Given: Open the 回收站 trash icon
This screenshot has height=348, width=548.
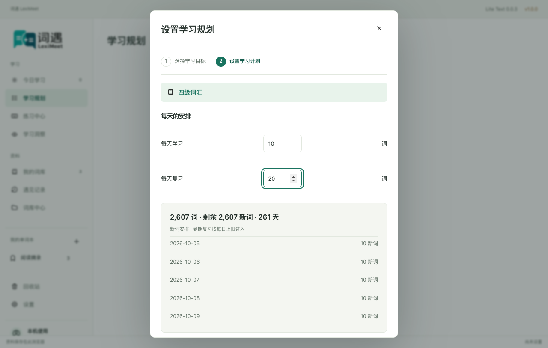Looking at the screenshot, I should coord(15,286).
